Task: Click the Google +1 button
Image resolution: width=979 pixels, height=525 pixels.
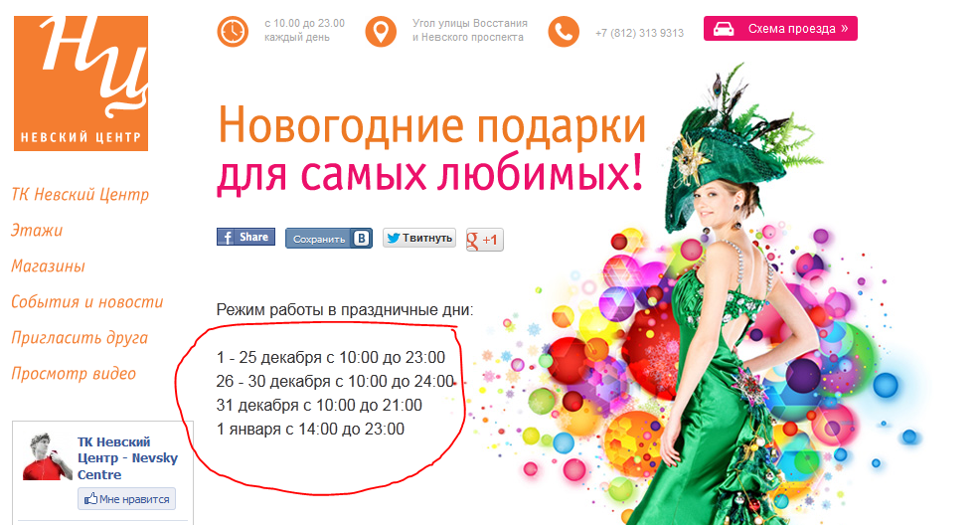Action: click(x=484, y=240)
